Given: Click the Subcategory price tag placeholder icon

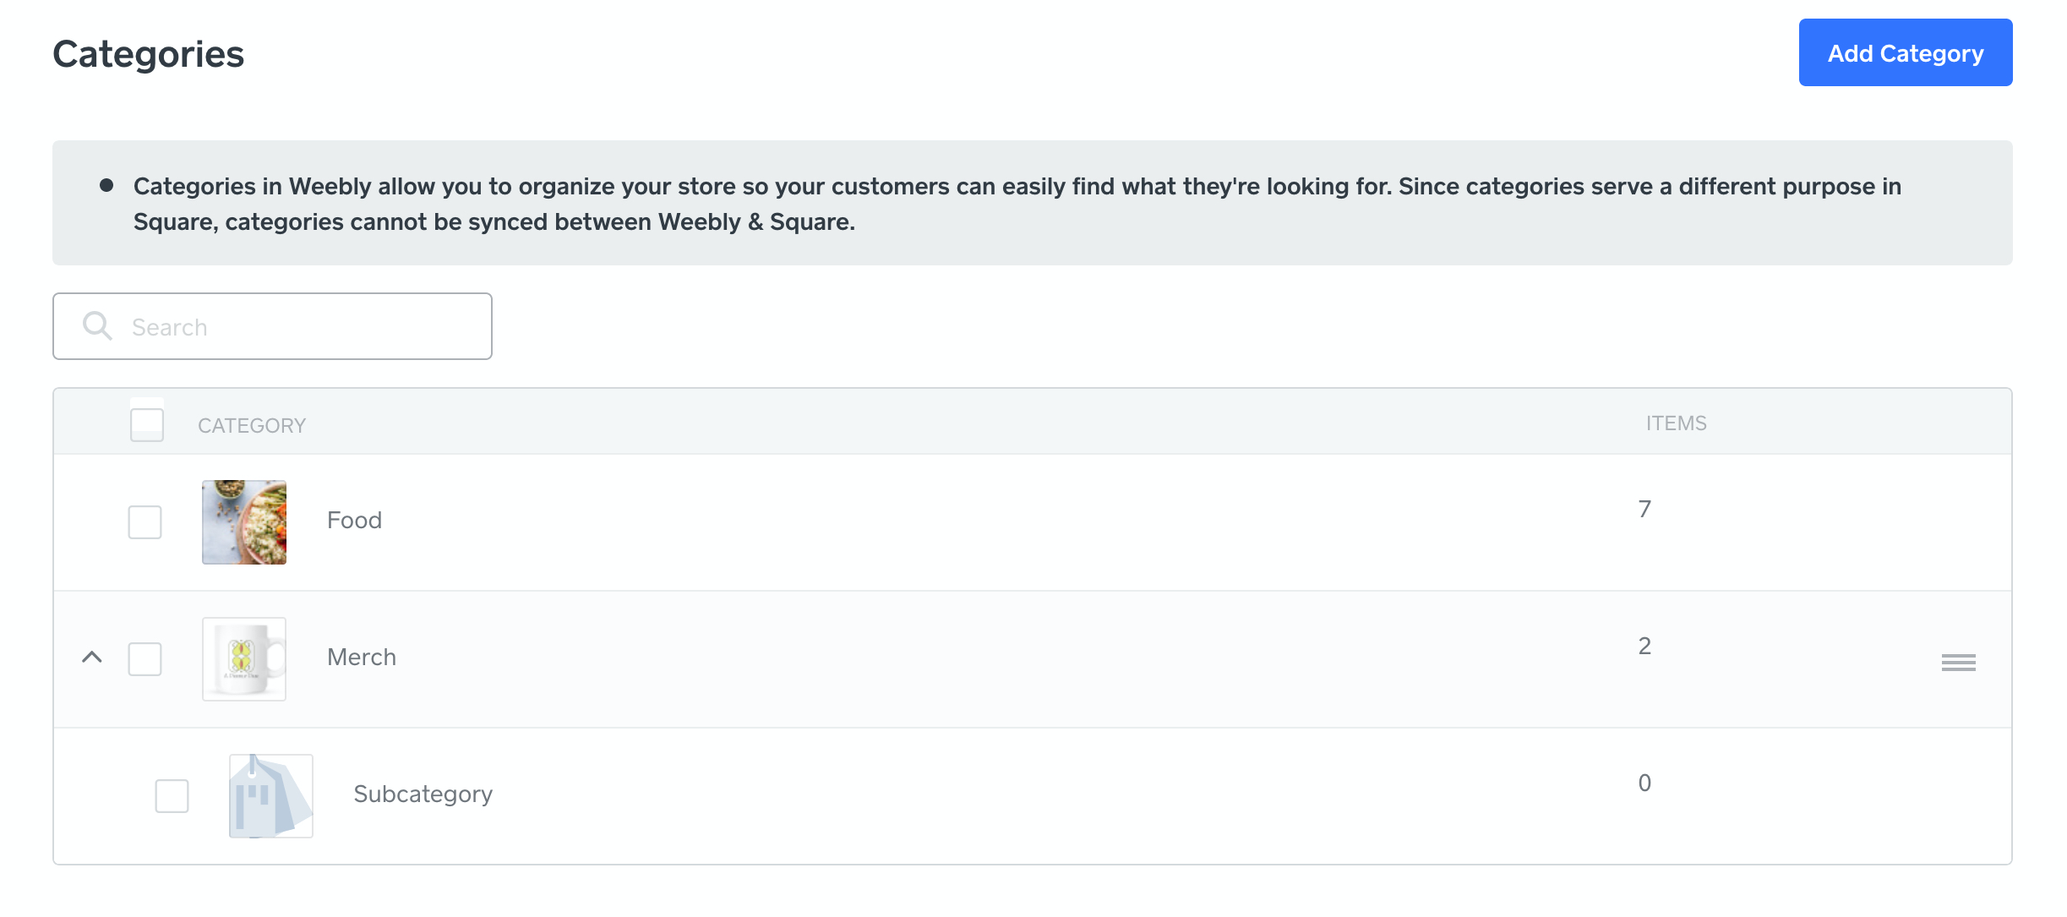Looking at the screenshot, I should tap(271, 796).
